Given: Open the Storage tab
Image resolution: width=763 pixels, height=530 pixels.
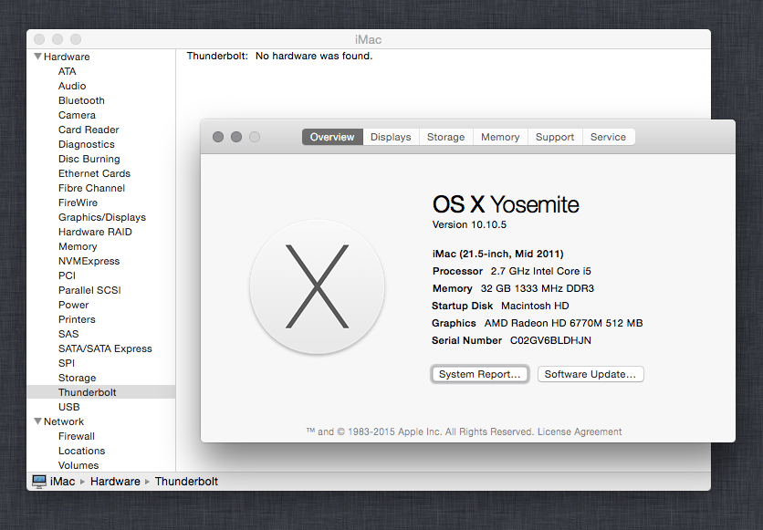Looking at the screenshot, I should 445,137.
